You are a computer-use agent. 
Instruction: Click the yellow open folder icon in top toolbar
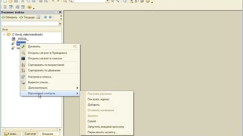(10, 1)
